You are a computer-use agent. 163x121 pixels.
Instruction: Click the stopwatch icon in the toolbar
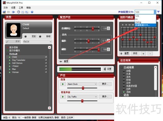click(19, 12)
